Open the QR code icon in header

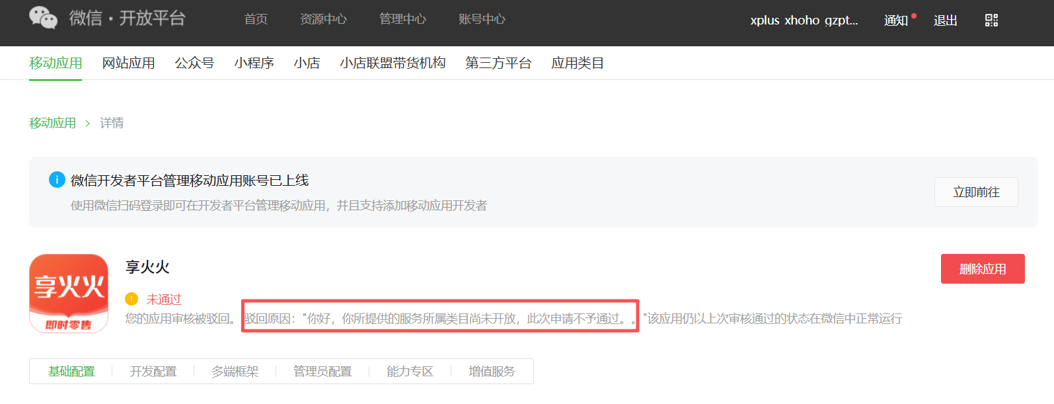click(x=991, y=20)
